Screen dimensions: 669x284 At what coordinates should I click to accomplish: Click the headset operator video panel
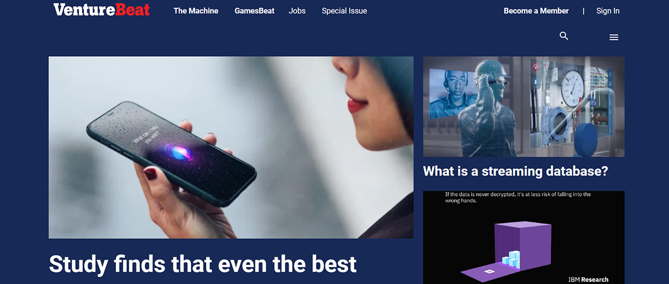coord(452,94)
